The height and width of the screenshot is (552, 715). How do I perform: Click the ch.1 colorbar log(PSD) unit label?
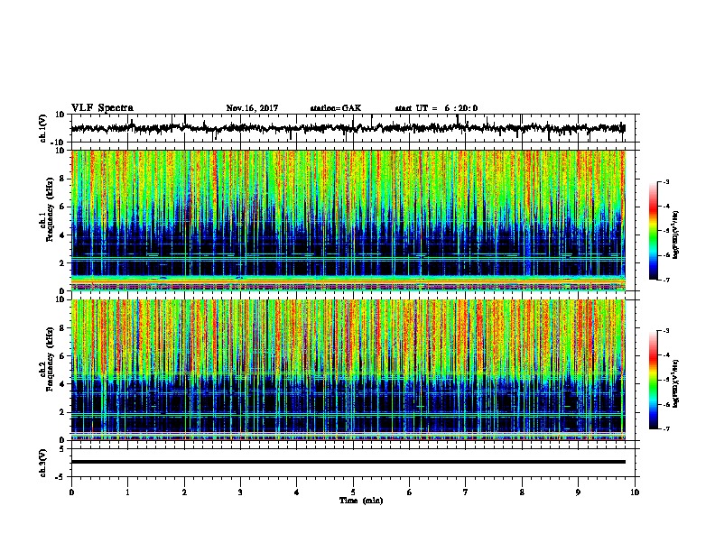(676, 235)
